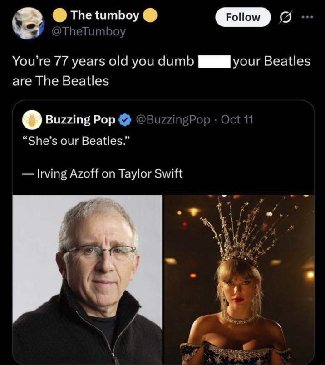Toggle the Follow button for The tumboy
Viewport: 325px width, 365px height.
[x=243, y=17]
